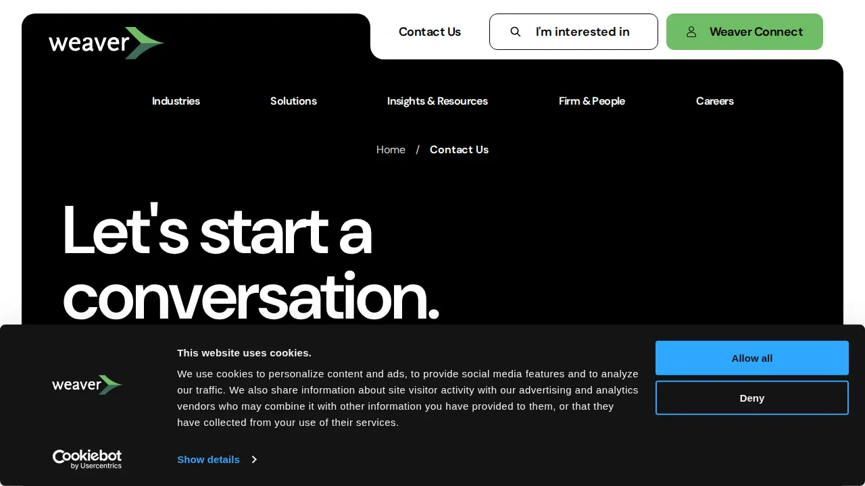Screen dimensions: 865x486
Task: Click the Weaver logo in cookie banner
Action: [x=87, y=385]
